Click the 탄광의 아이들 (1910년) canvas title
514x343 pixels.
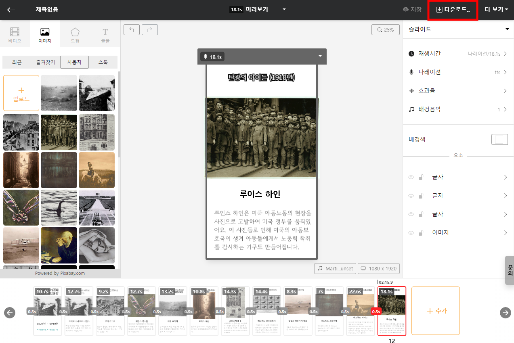261,77
